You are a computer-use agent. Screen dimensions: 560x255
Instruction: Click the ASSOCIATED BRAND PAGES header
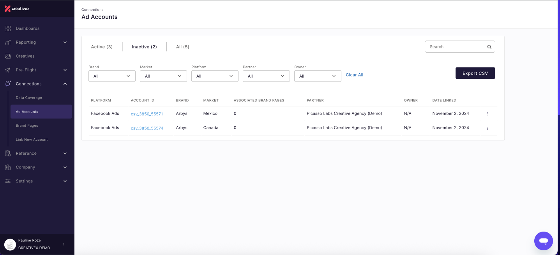(x=259, y=100)
